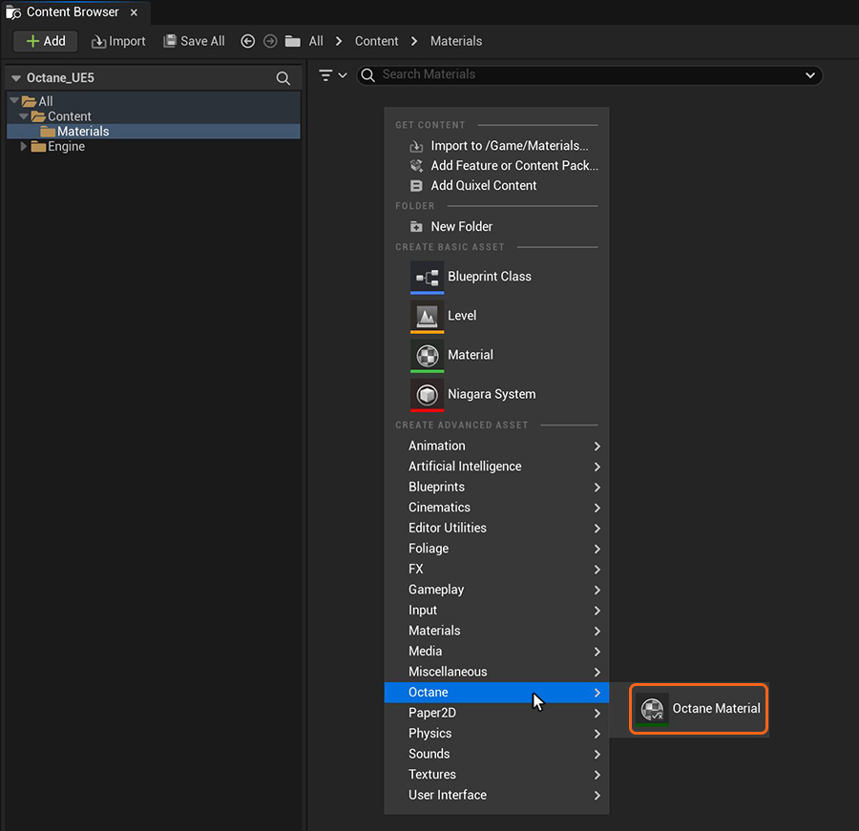Image resolution: width=859 pixels, height=831 pixels.
Task: Choose Add Quixel Content
Action: pyautogui.click(x=496, y=186)
